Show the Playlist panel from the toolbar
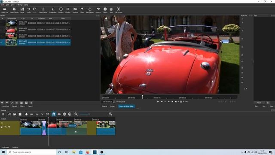Image resolution: width=275 pixels, height=155 pixels. coord(68,10)
